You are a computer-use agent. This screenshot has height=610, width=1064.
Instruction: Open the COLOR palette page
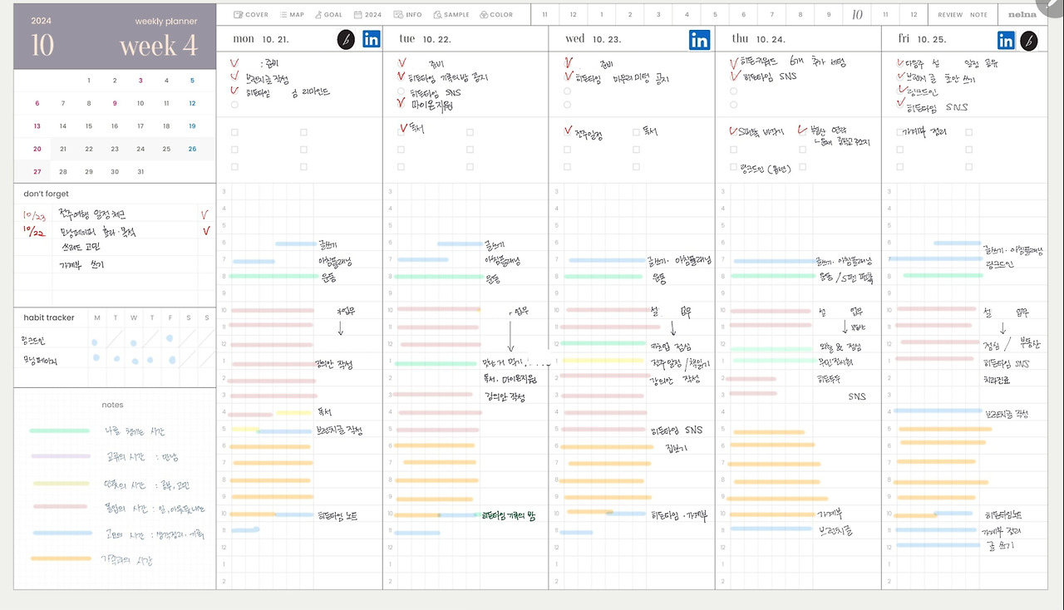tap(496, 15)
